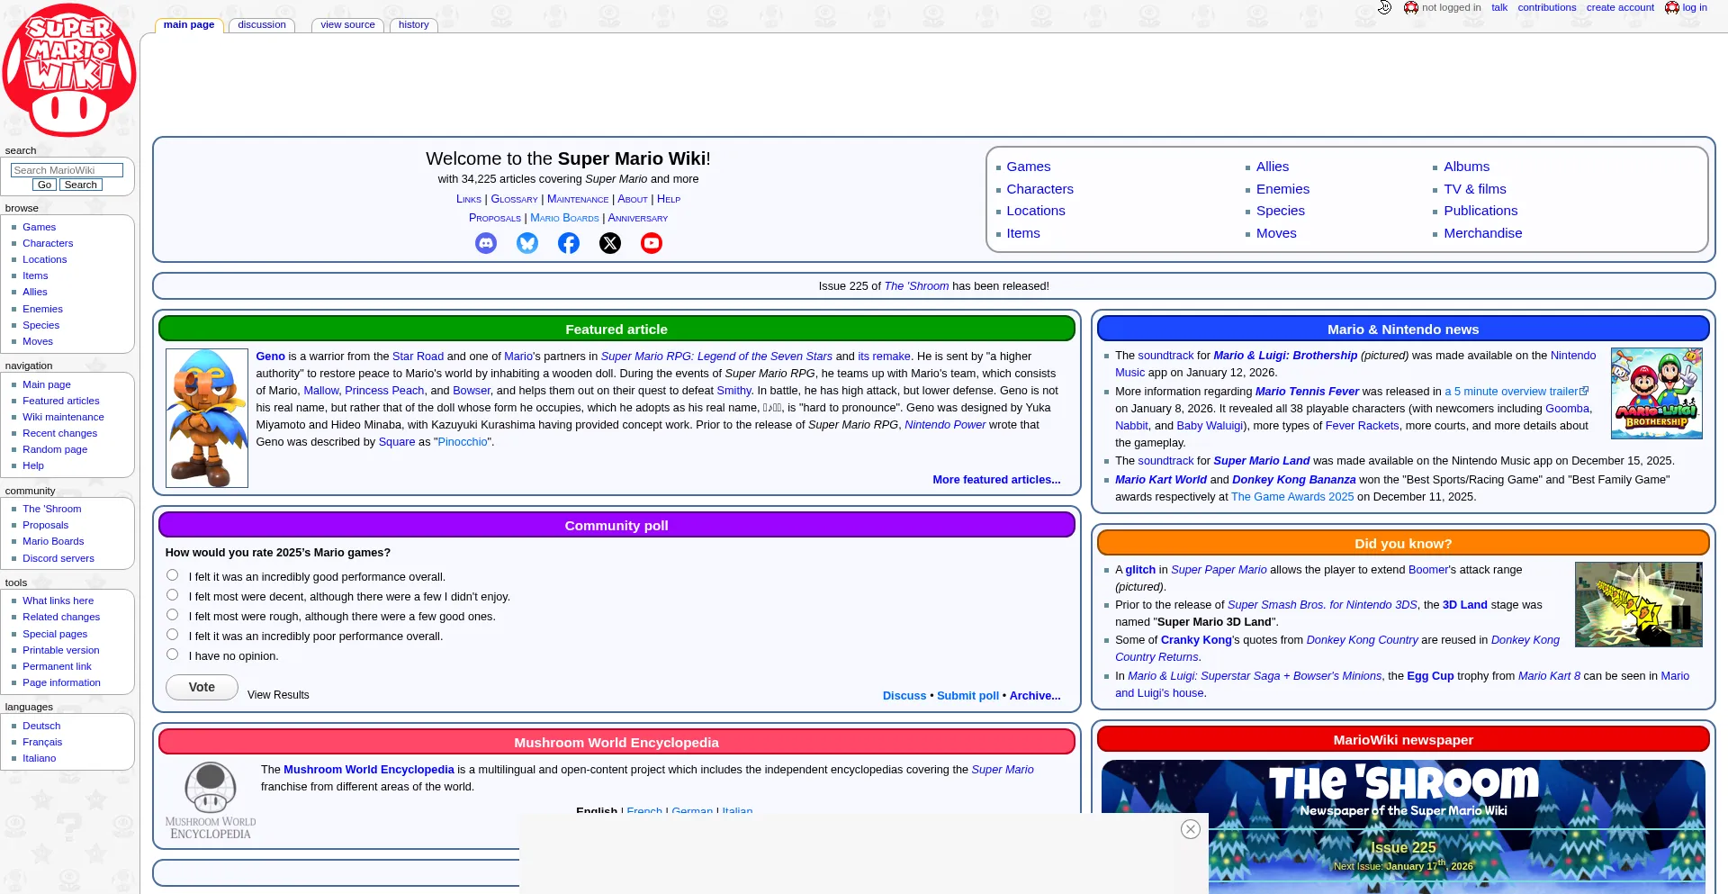Click the Geno featured article image

(x=206, y=418)
